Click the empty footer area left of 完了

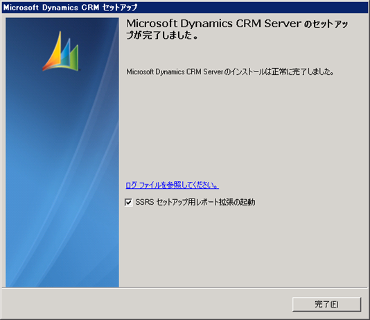coord(146,304)
